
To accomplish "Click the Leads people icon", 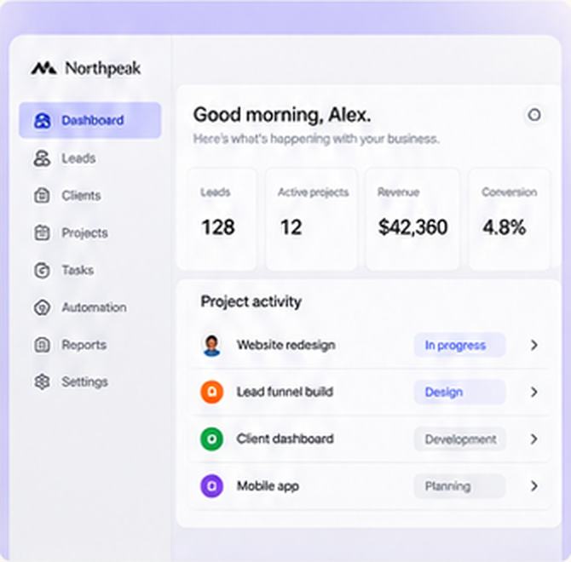I will 42,158.
